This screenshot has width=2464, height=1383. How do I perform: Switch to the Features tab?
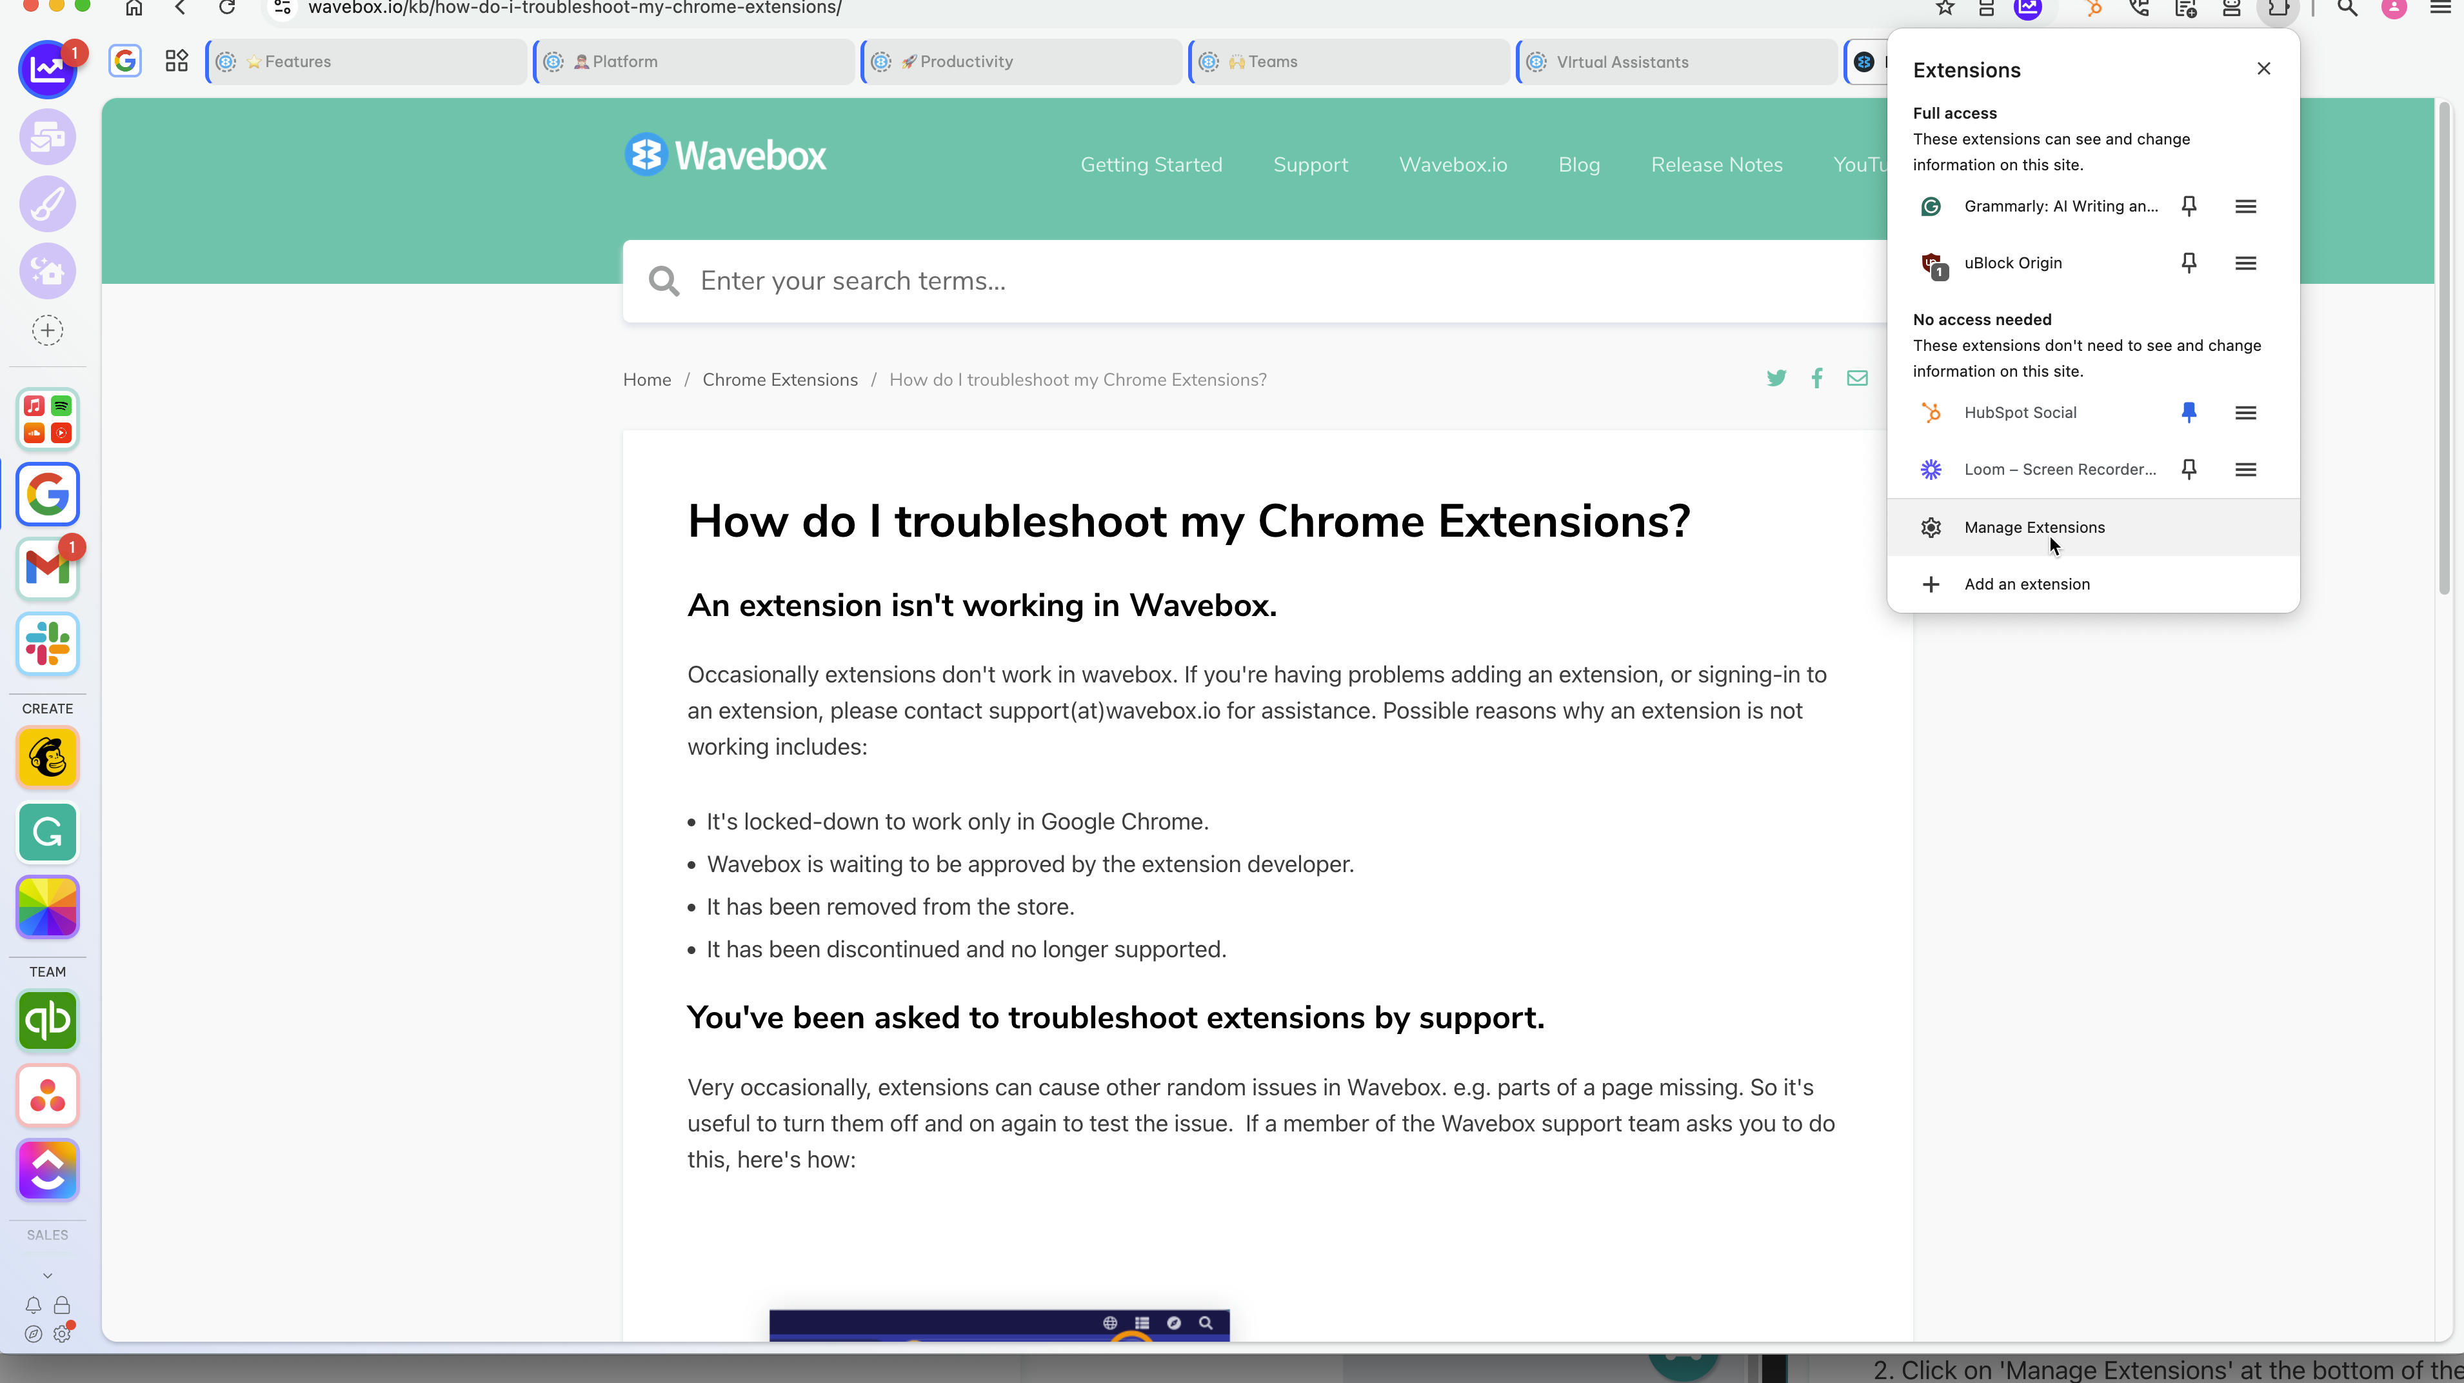pyautogui.click(x=366, y=61)
